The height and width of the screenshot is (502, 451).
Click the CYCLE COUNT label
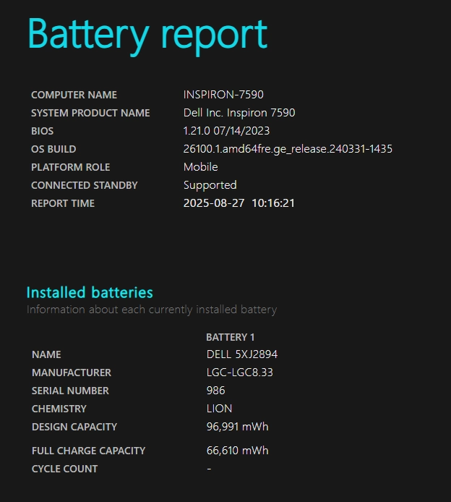(64, 469)
